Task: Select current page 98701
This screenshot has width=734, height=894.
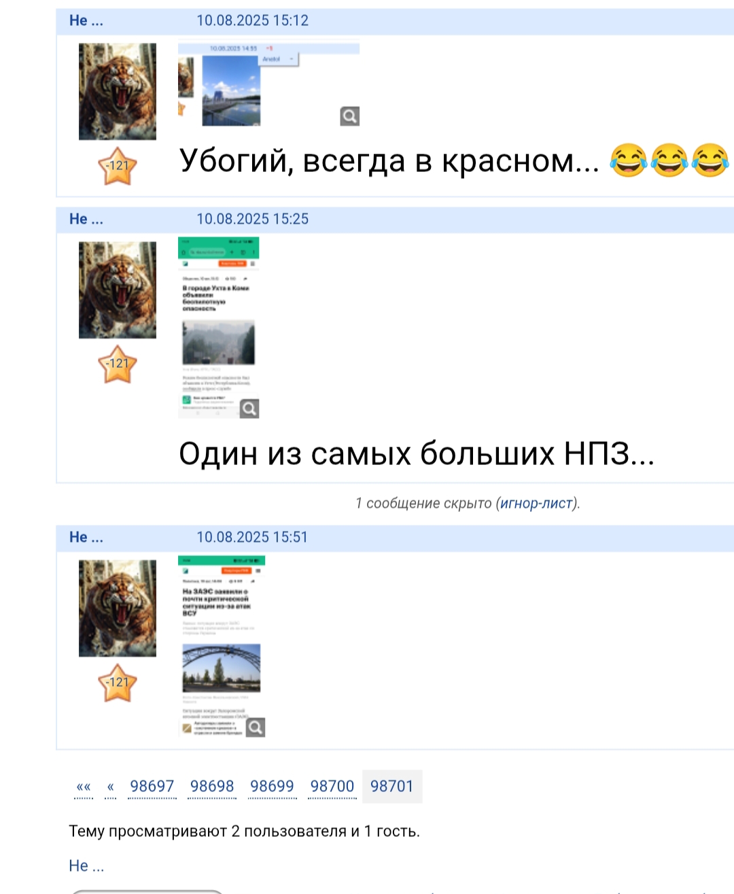Action: coord(392,787)
